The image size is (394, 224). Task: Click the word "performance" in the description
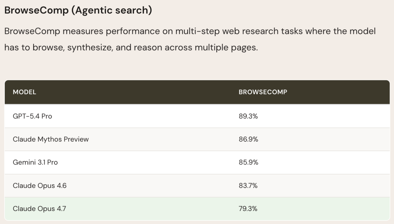tap(133, 31)
